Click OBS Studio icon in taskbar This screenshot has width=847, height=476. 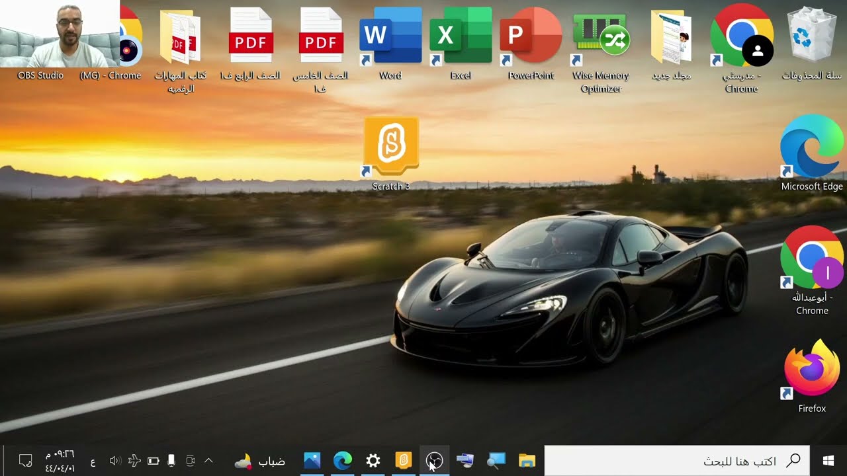click(434, 461)
